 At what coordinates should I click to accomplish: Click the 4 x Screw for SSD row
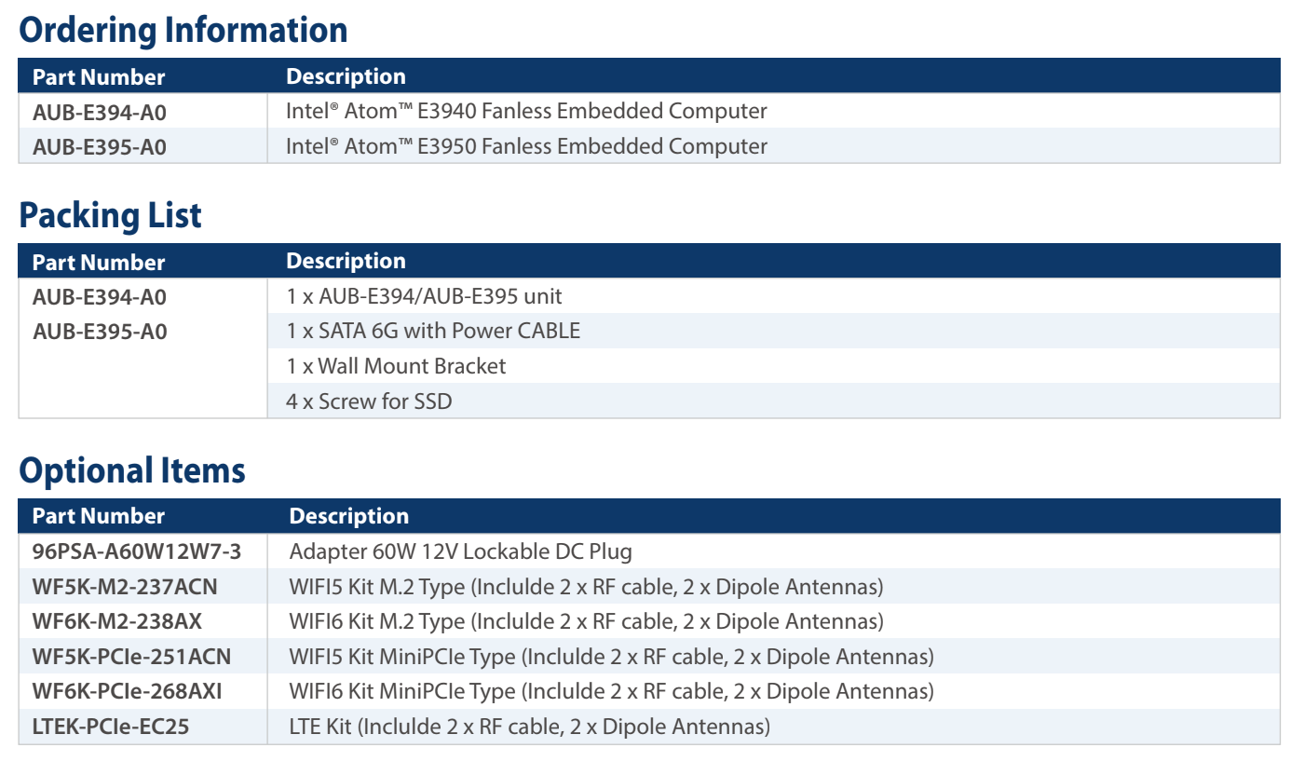(x=370, y=401)
